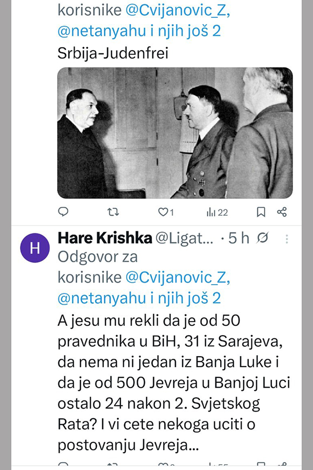Open @netanyahu mention in top tweet
This screenshot has width=313, height=470.
click(102, 31)
